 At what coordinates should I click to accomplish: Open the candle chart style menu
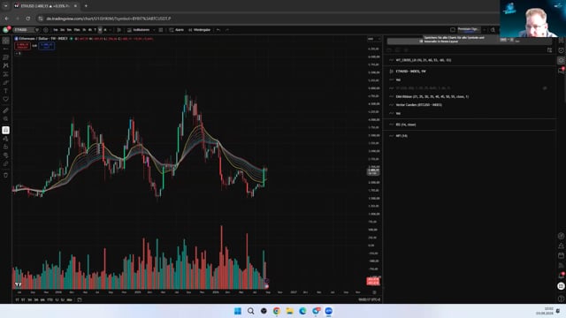click(119, 30)
